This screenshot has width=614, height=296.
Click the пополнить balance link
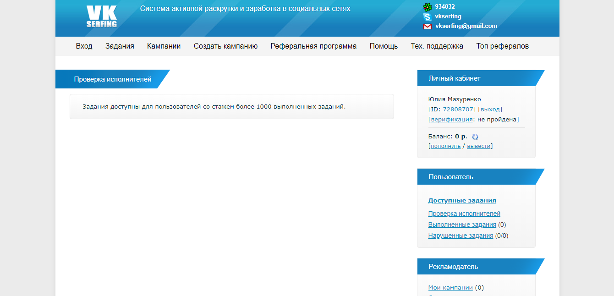445,146
